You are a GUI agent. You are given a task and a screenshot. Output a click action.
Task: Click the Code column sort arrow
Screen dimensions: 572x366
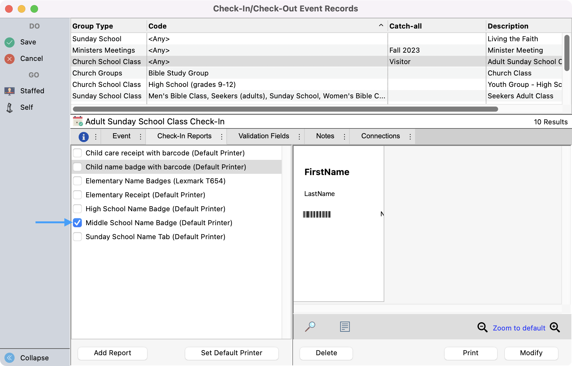[380, 25]
